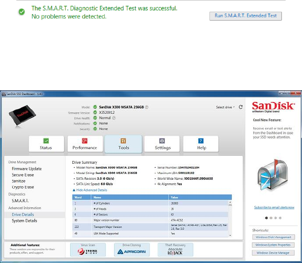Select Firmware Update in sidebar

pos(27,169)
